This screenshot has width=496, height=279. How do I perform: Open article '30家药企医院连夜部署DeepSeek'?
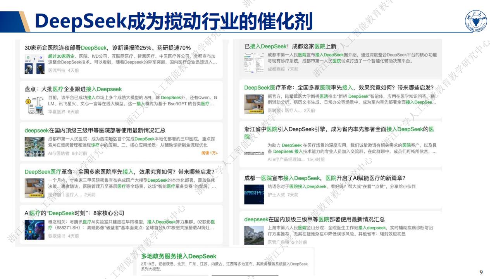(108, 48)
